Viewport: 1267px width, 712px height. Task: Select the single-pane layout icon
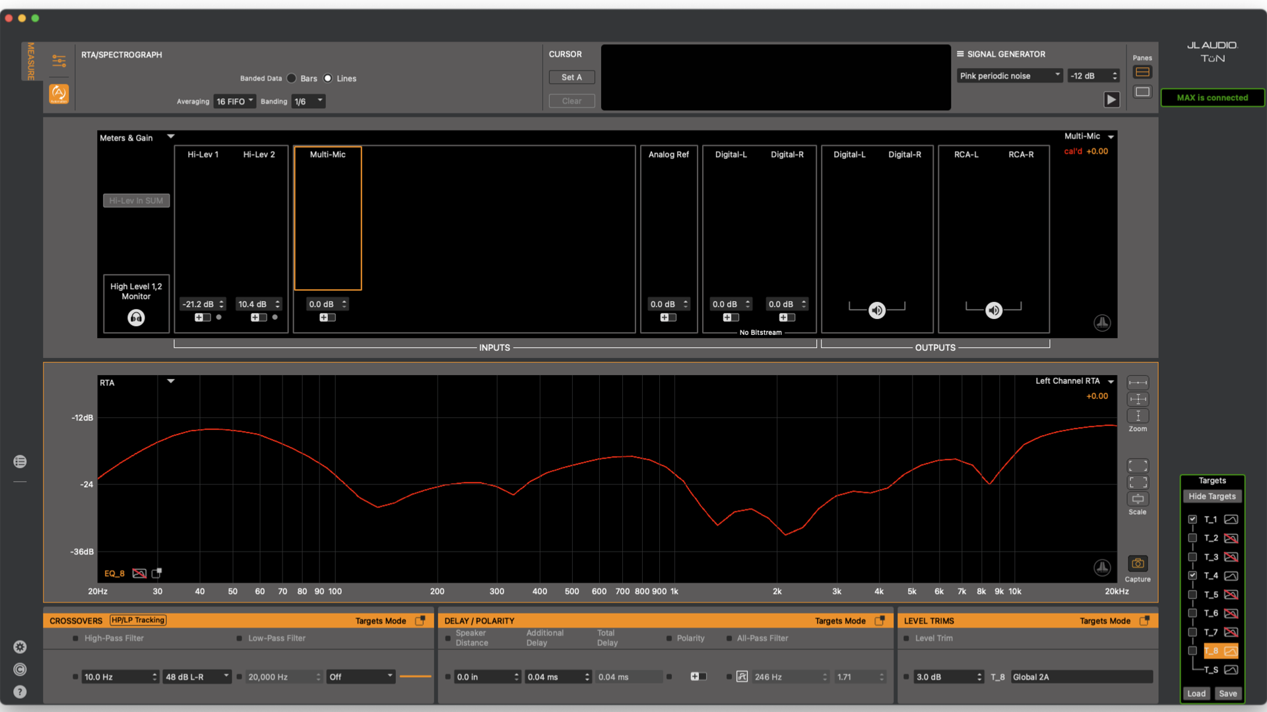1142,92
